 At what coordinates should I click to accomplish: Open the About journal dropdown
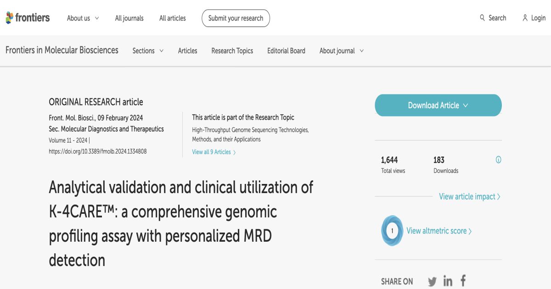pos(341,51)
